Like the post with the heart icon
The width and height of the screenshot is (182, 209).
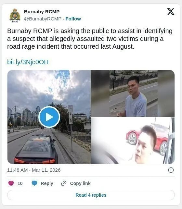(11, 183)
